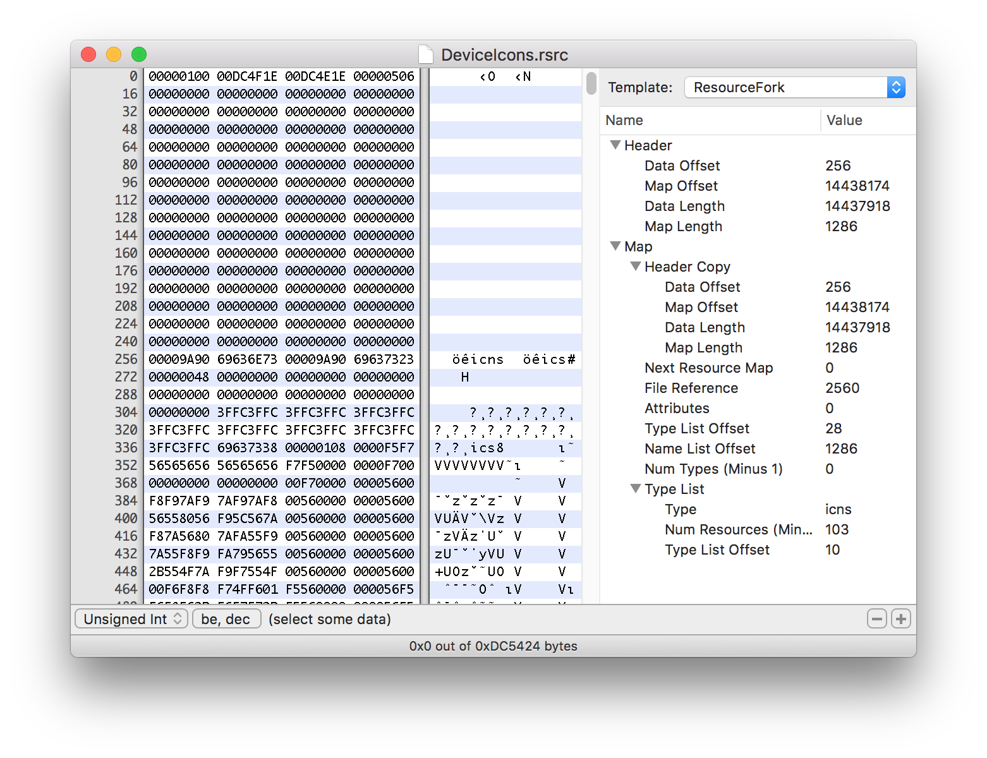Image resolution: width=987 pixels, height=758 pixels.
Task: Click the byte count status bar
Action: click(493, 646)
